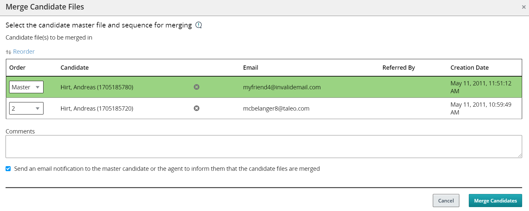
Task: Select the Hirt, Andreas (1705185780) candidate name
Action: pyautogui.click(x=97, y=87)
